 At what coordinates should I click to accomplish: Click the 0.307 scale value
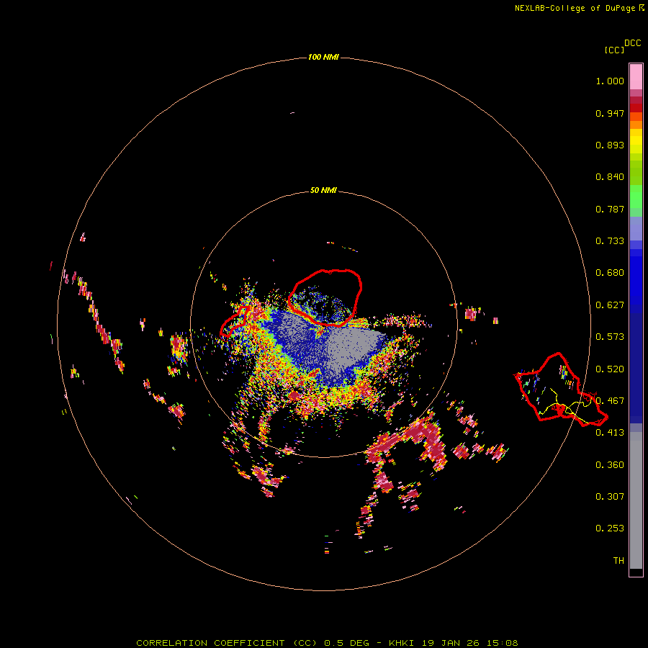point(610,497)
